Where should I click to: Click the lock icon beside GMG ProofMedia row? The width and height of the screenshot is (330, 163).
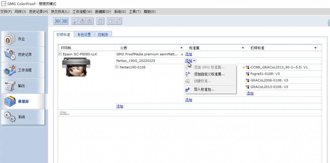[x=182, y=54]
